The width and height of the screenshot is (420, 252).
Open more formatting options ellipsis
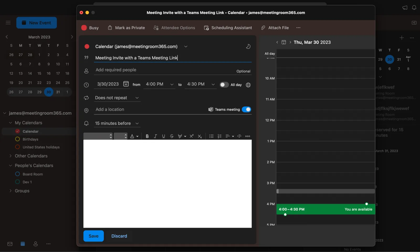pos(248,136)
